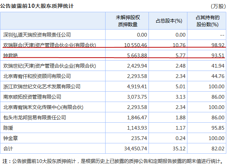The height and width of the screenshot is (167, 230).
Task: Click the -- value in 深圳弘道天瑞 row
Action: pyautogui.click(x=222, y=35)
